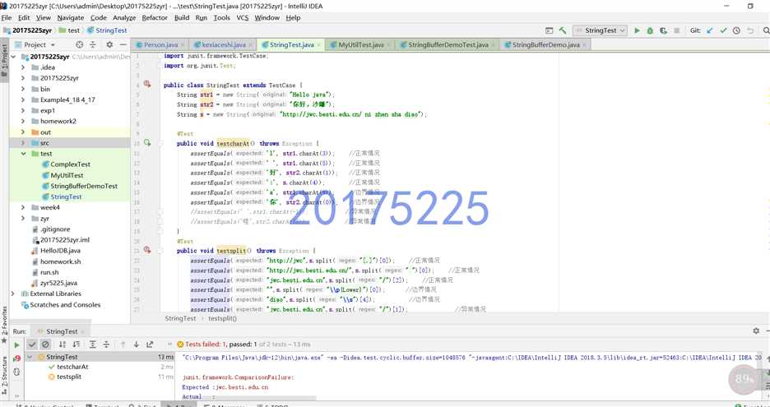Select HelloJDB.java file
Image resolution: width=770 pixels, height=407 pixels.
point(60,251)
